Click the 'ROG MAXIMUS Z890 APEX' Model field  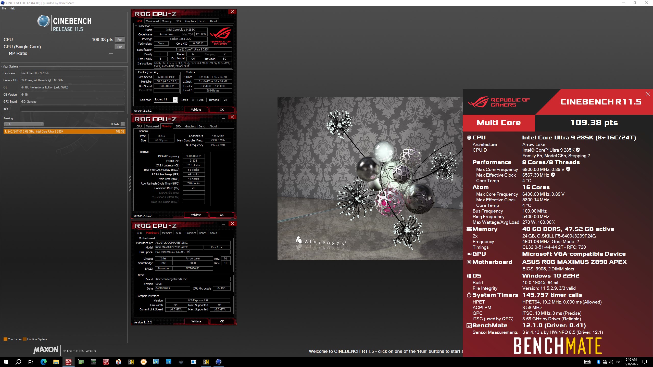click(179, 247)
